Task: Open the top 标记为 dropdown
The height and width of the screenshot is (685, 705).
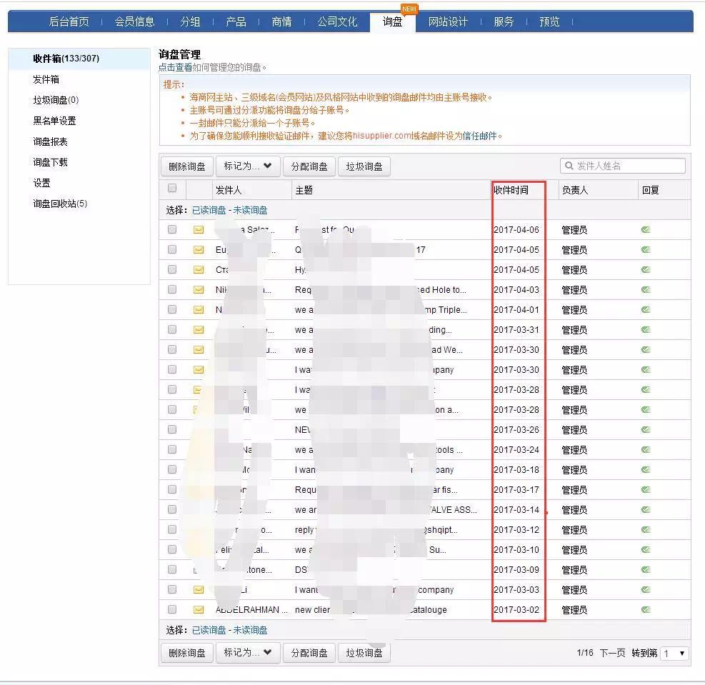Action: [247, 166]
